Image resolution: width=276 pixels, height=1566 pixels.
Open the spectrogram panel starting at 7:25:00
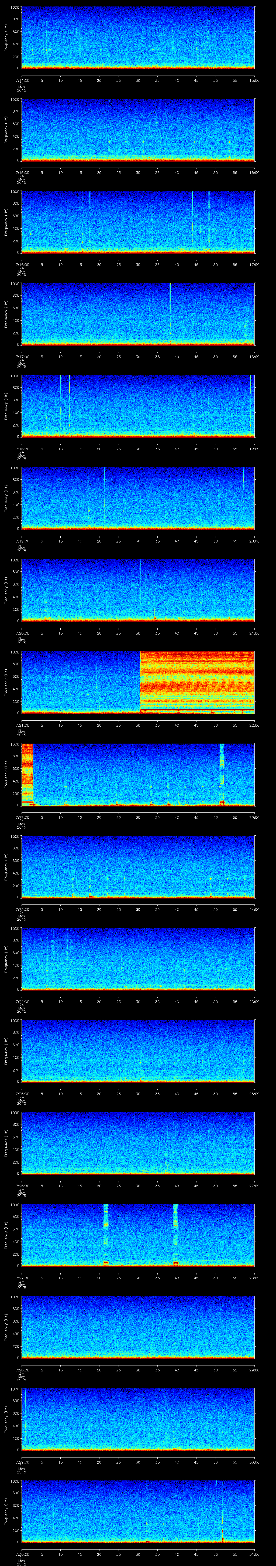coord(138,1050)
